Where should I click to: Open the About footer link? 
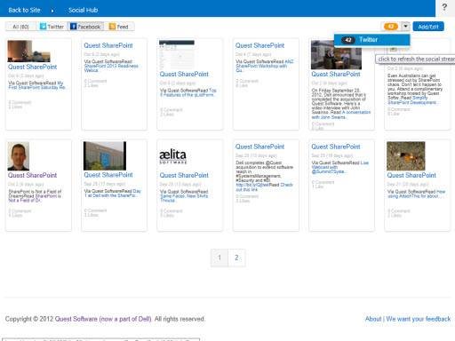click(373, 319)
